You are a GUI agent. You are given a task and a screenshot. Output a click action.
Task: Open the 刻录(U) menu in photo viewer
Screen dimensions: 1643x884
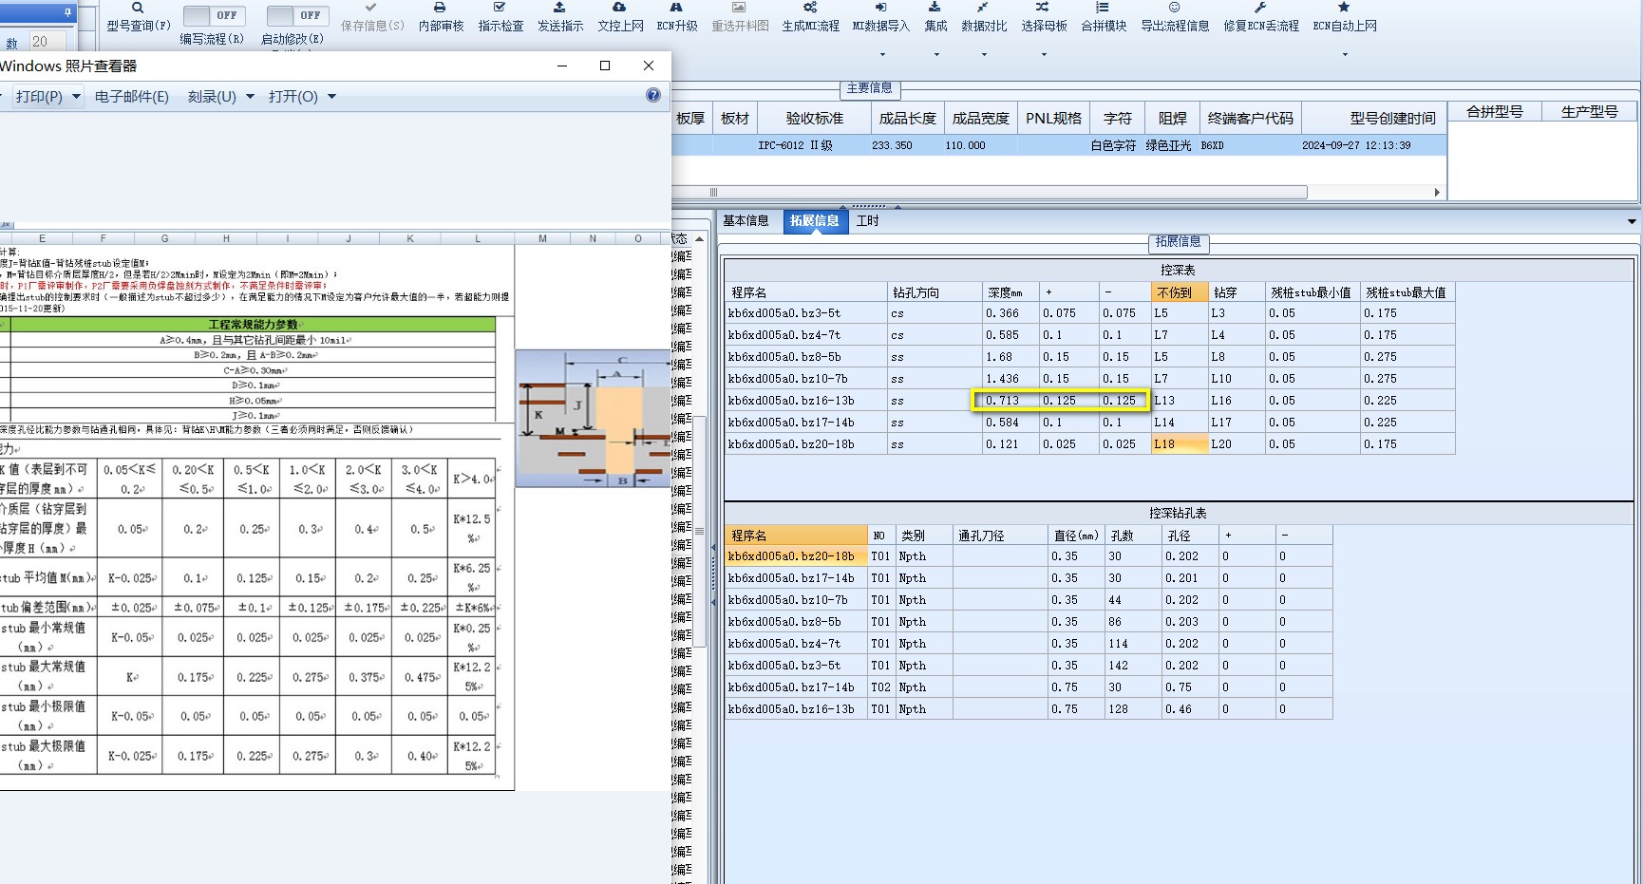(x=220, y=97)
